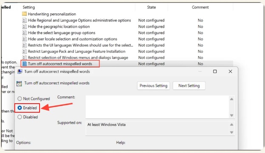Go to the Previous Setting
The height and width of the screenshot is (153, 265).
[153, 86]
